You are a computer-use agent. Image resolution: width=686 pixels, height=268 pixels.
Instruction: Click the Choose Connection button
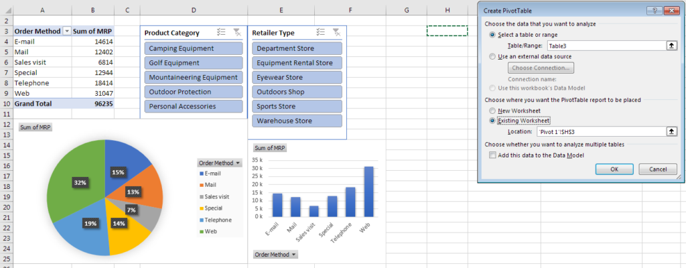[541, 68]
